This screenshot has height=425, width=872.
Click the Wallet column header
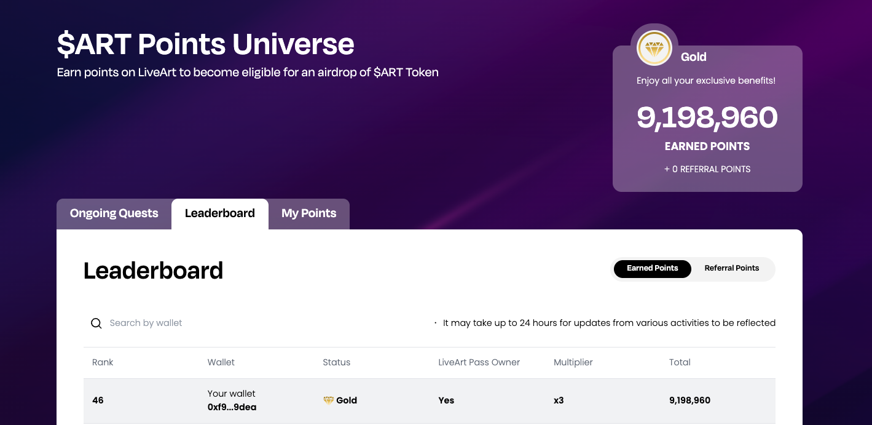[x=221, y=362]
